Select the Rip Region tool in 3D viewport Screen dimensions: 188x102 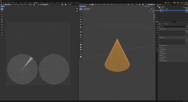click(x=81, y=59)
